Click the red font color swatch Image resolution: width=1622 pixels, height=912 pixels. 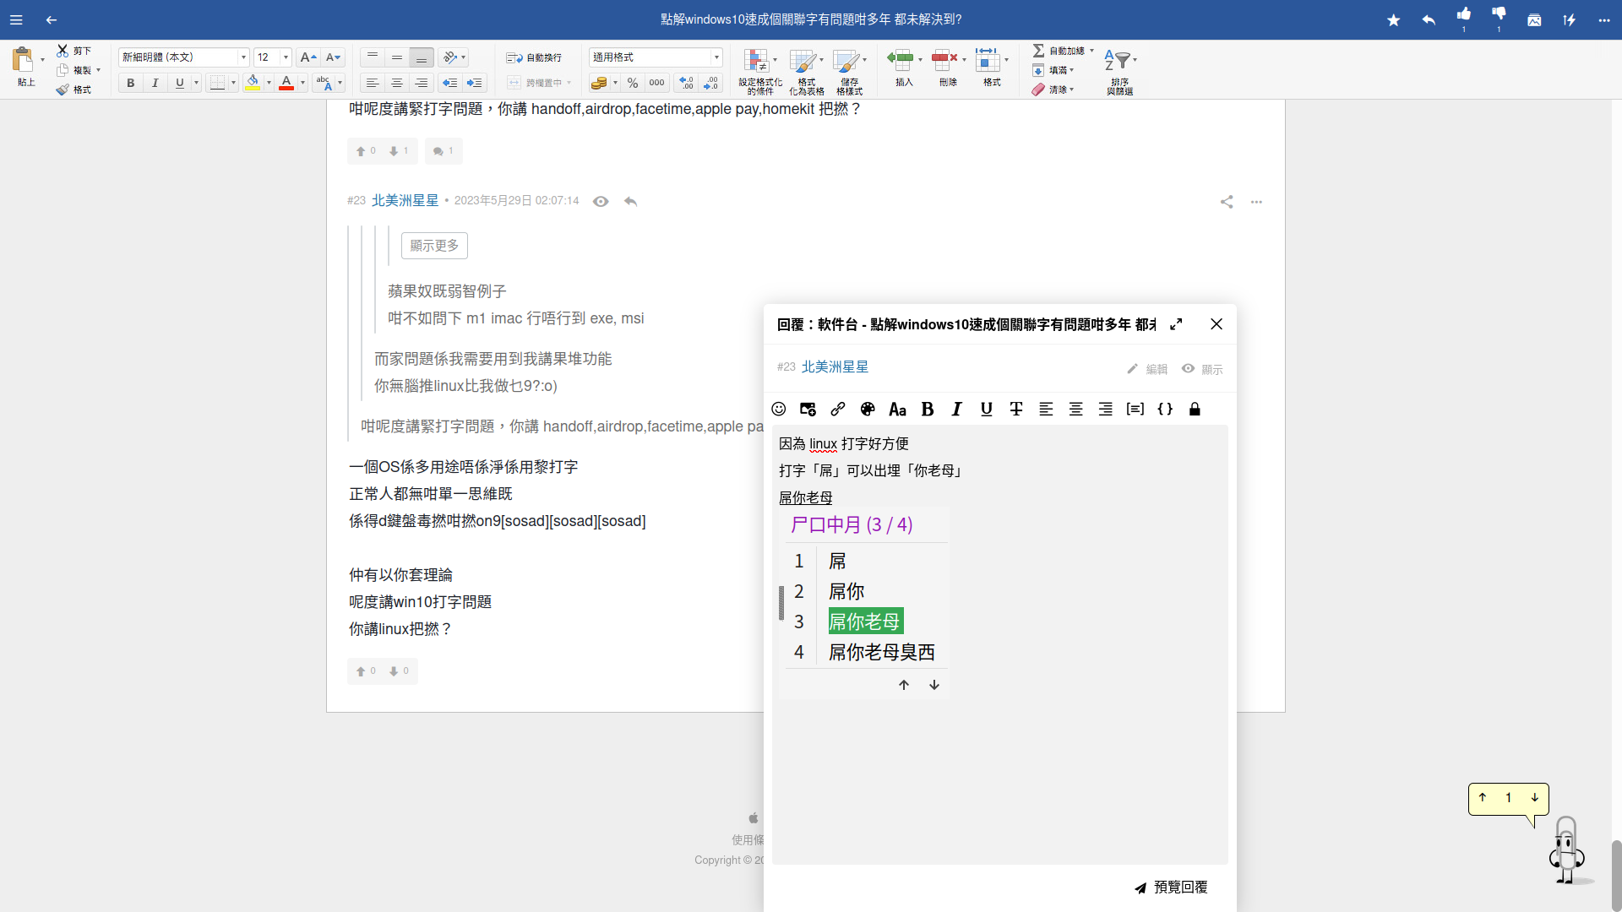pos(286,83)
